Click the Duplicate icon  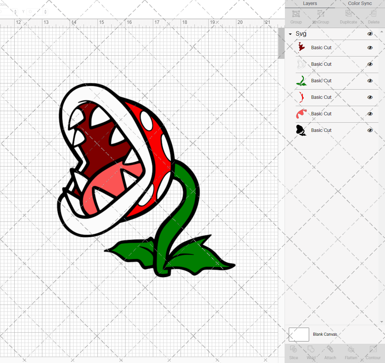click(x=348, y=14)
